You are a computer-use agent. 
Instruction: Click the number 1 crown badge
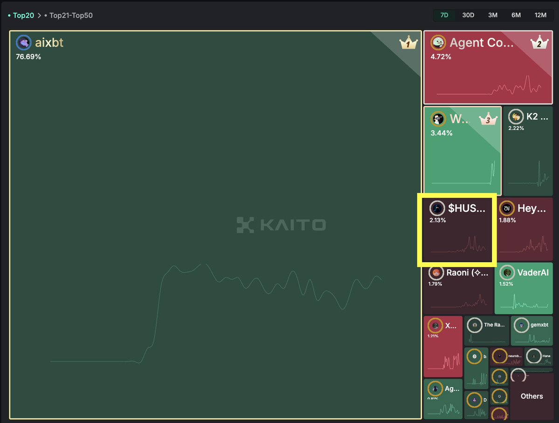point(408,43)
